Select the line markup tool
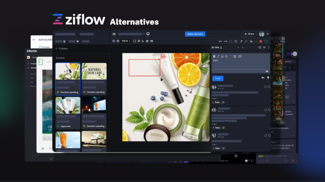Image resolution: width=325 pixels, height=182 pixels. (x=246, y=41)
